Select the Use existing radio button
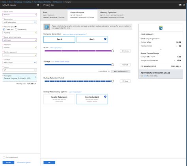The image size is (187, 166). (x=16, y=29)
